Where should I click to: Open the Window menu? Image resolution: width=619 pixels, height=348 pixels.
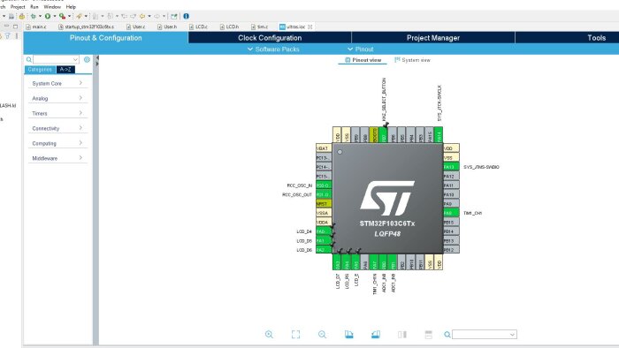(x=52, y=7)
